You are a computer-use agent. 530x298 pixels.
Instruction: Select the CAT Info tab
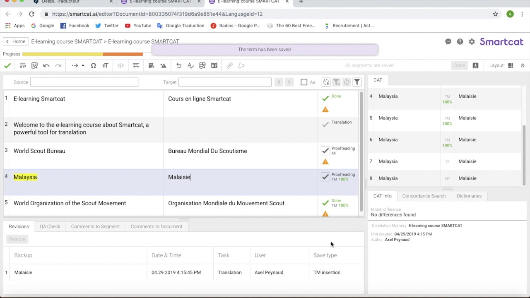[383, 196]
